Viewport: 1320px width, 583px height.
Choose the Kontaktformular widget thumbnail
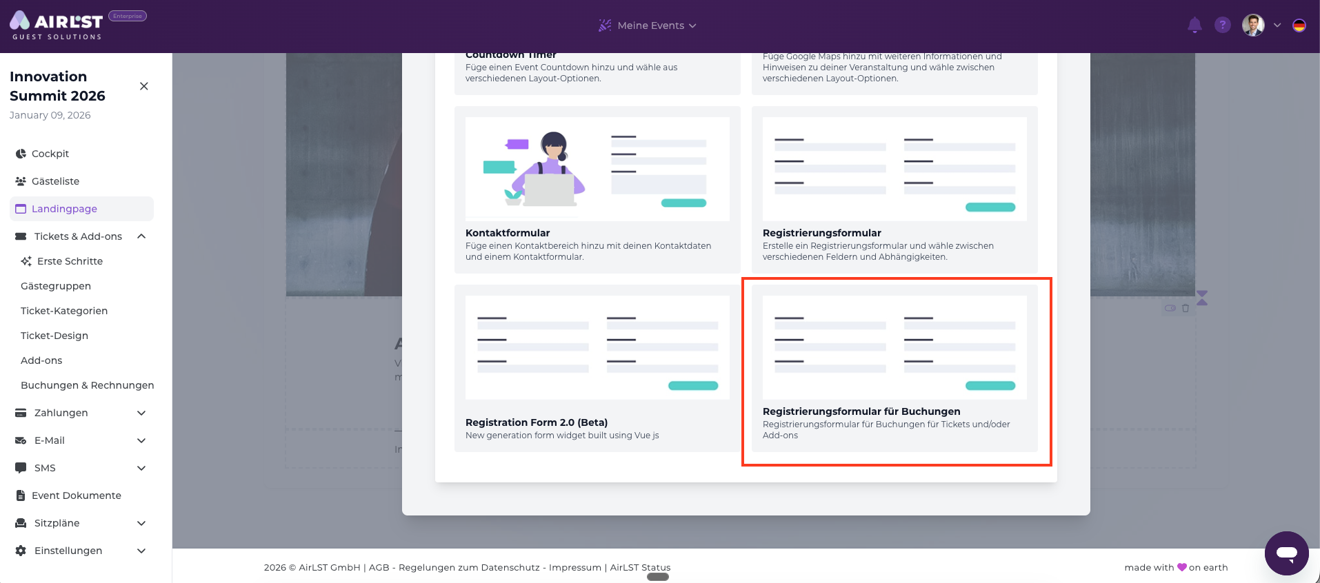click(x=597, y=170)
